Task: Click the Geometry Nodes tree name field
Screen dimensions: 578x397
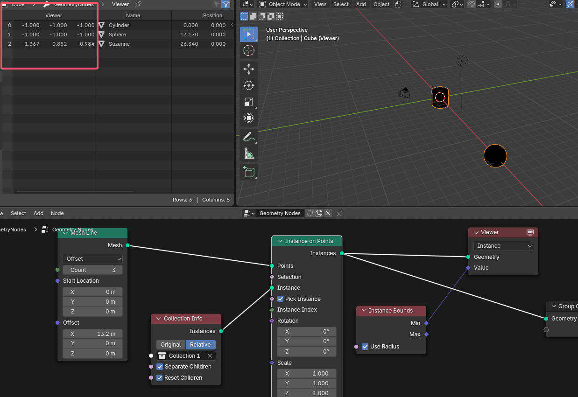Action: 280,213
